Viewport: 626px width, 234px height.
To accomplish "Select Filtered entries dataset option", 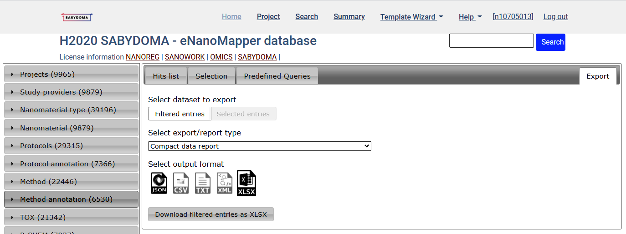I will [x=180, y=114].
